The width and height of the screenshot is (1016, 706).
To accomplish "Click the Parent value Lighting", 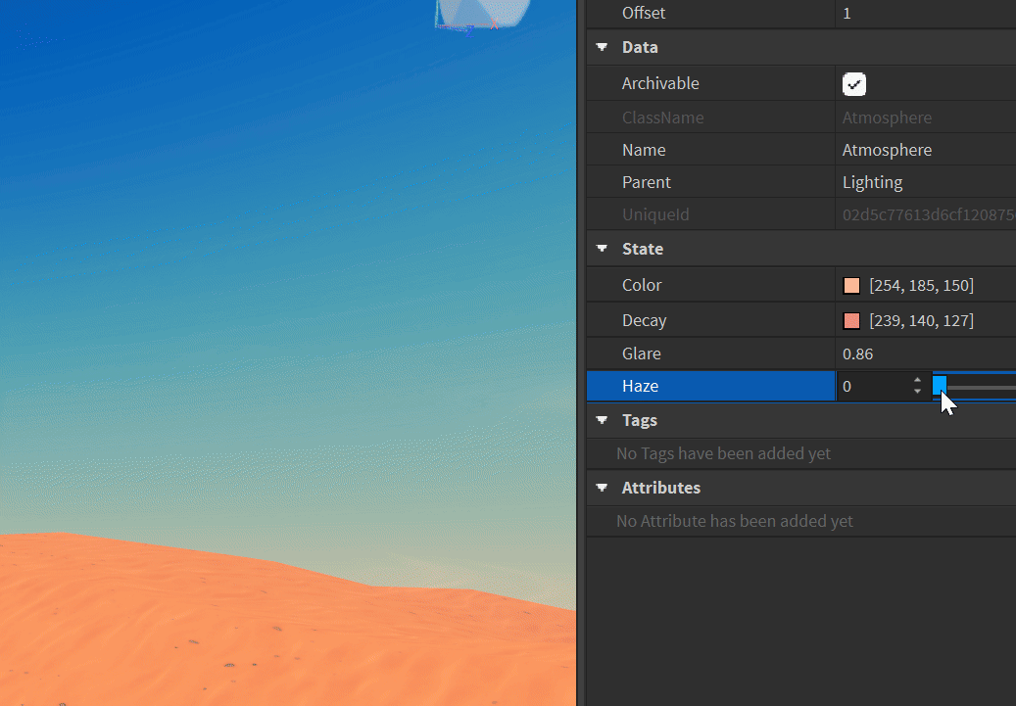I will [872, 182].
